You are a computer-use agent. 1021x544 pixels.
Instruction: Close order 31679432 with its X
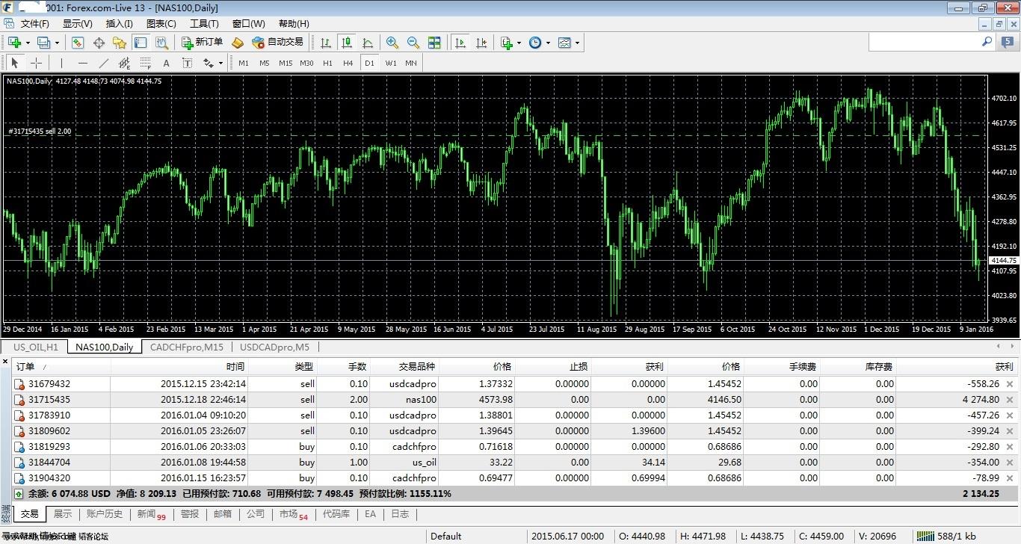1010,384
